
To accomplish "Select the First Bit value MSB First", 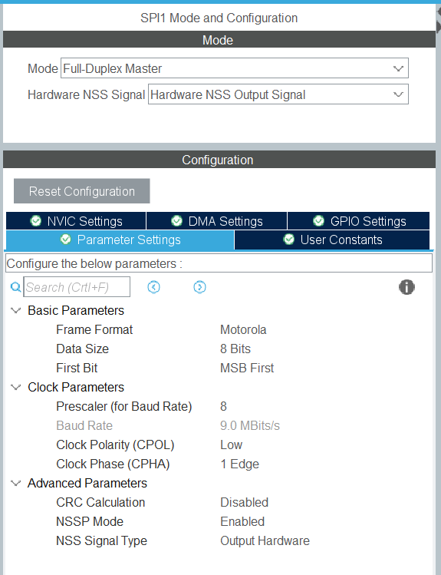I will (247, 368).
